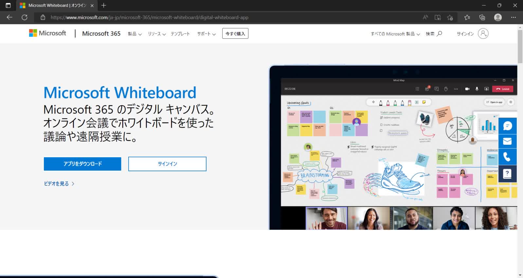Image resolution: width=523 pixels, height=278 pixels.
Task: Open the browser profile avatar
Action: pos(498,17)
